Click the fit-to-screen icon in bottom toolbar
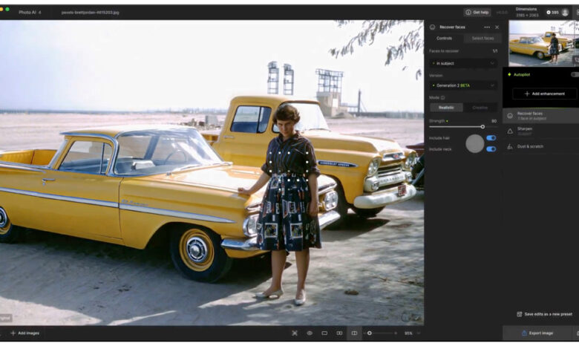The width and height of the screenshot is (579, 349). (295, 333)
